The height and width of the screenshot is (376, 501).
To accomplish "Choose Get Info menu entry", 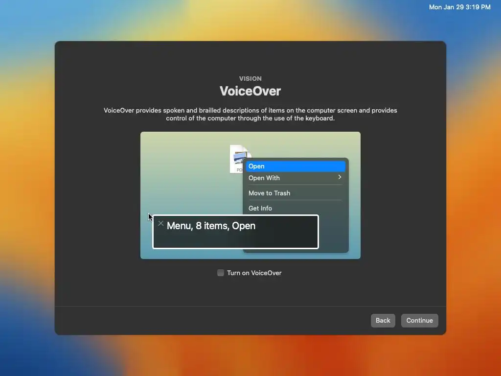I will (296, 208).
